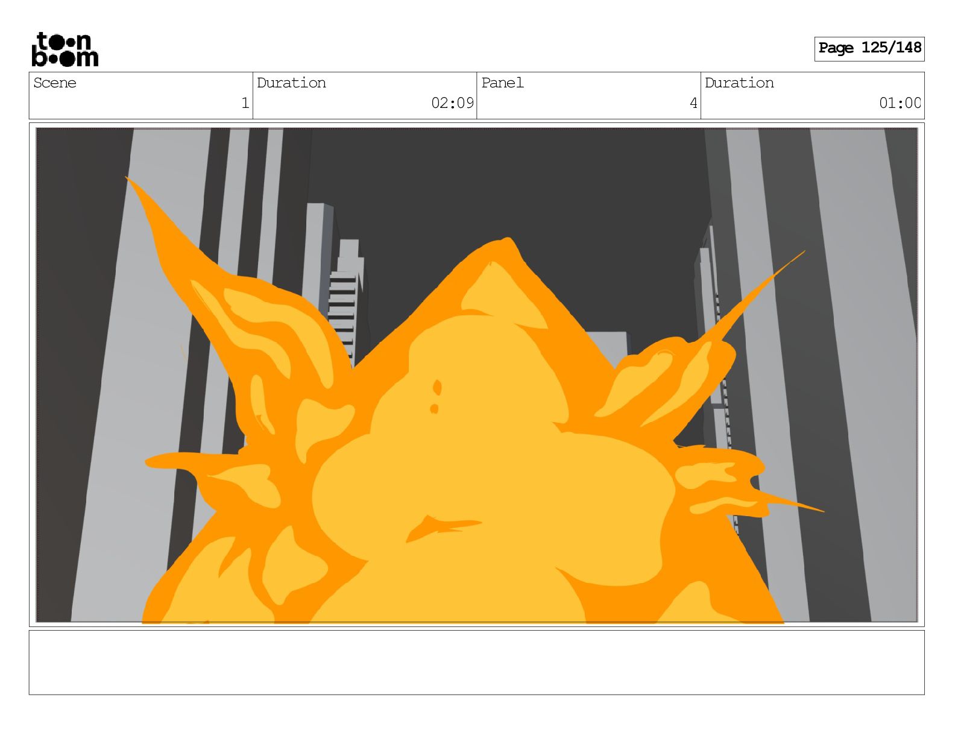This screenshot has height=738, width=955.
Task: Select the Scene label text
Action: (55, 83)
